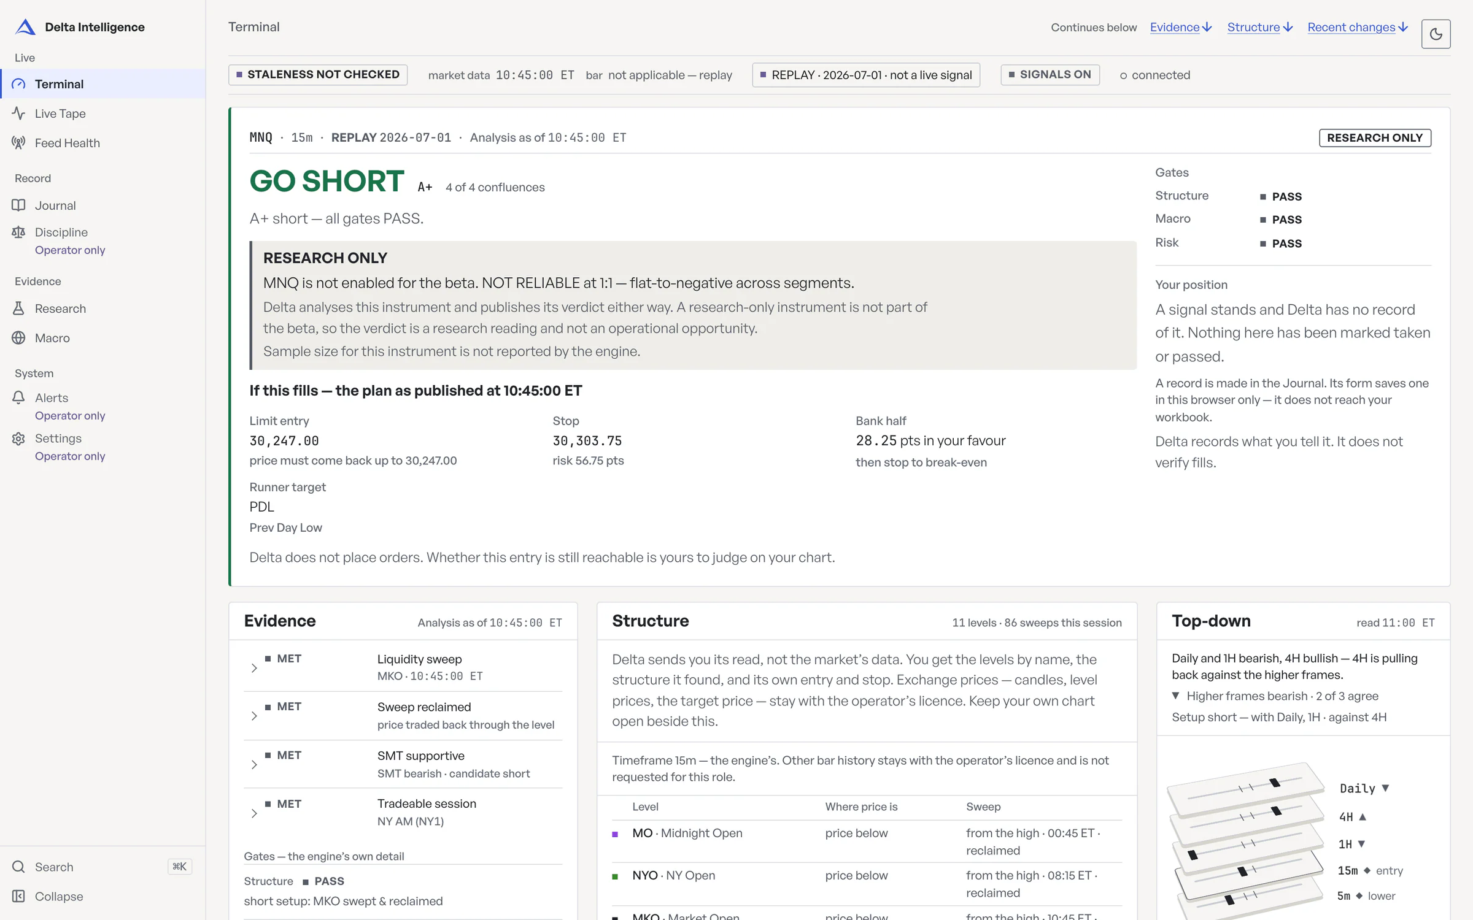Click the NYO · NY Open level row
The height and width of the screenshot is (920, 1473).
(x=867, y=884)
